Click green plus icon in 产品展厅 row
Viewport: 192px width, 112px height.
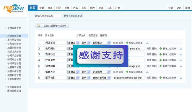pos(161,60)
